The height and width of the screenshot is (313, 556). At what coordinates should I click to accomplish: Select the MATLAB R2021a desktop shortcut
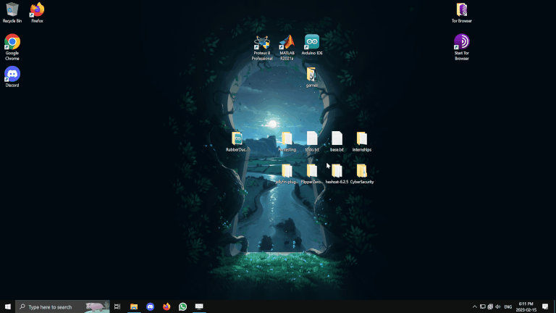pos(287,48)
